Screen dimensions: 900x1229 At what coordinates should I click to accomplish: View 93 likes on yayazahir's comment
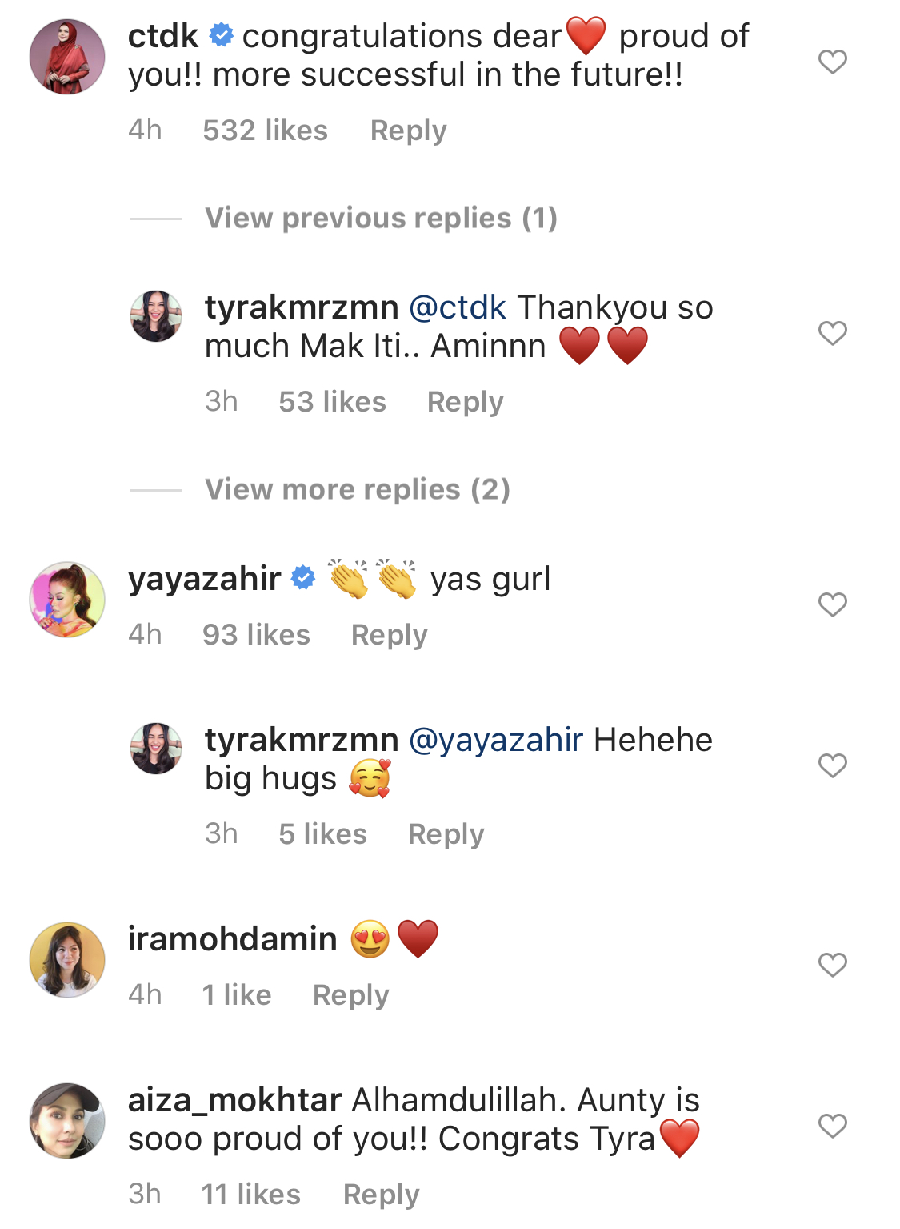(x=256, y=635)
